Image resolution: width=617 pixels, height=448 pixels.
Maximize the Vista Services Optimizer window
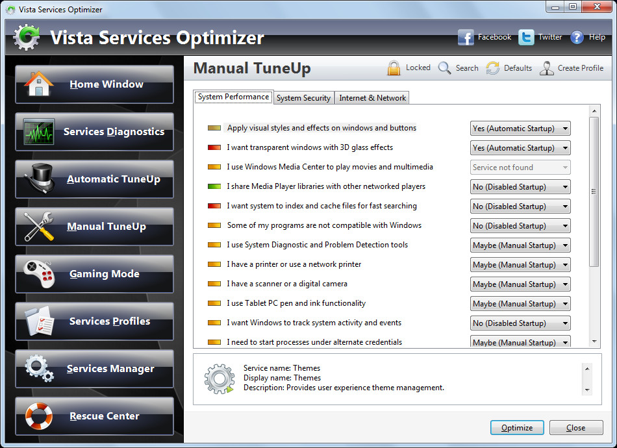click(573, 6)
